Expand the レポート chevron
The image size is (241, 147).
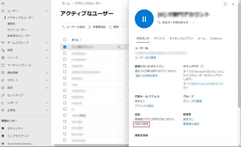coord(47,103)
